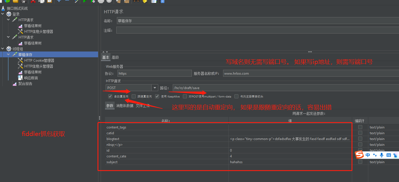This screenshot has width=399, height=182.
Task: Click the gear icon beside 登录
Action: tap(9, 14)
